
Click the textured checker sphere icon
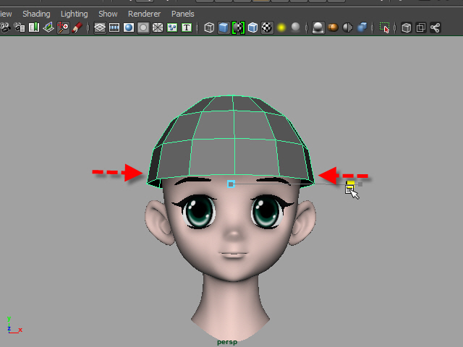tap(267, 28)
